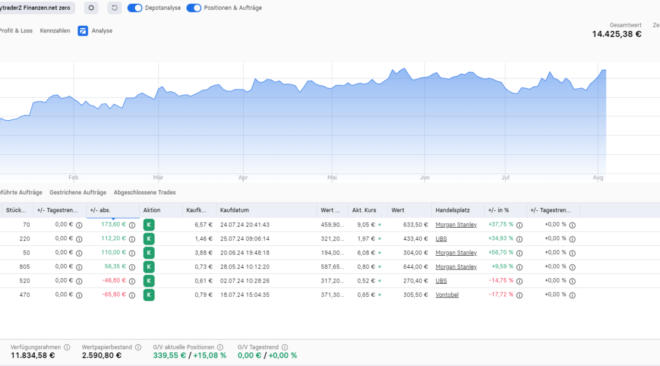Click info icon beside Wertpapierbestand label
Viewport: 660px width, 366px height.
pos(139,347)
